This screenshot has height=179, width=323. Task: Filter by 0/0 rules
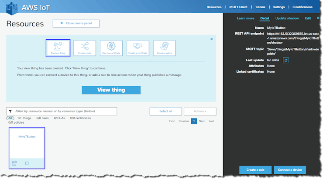[42, 118]
